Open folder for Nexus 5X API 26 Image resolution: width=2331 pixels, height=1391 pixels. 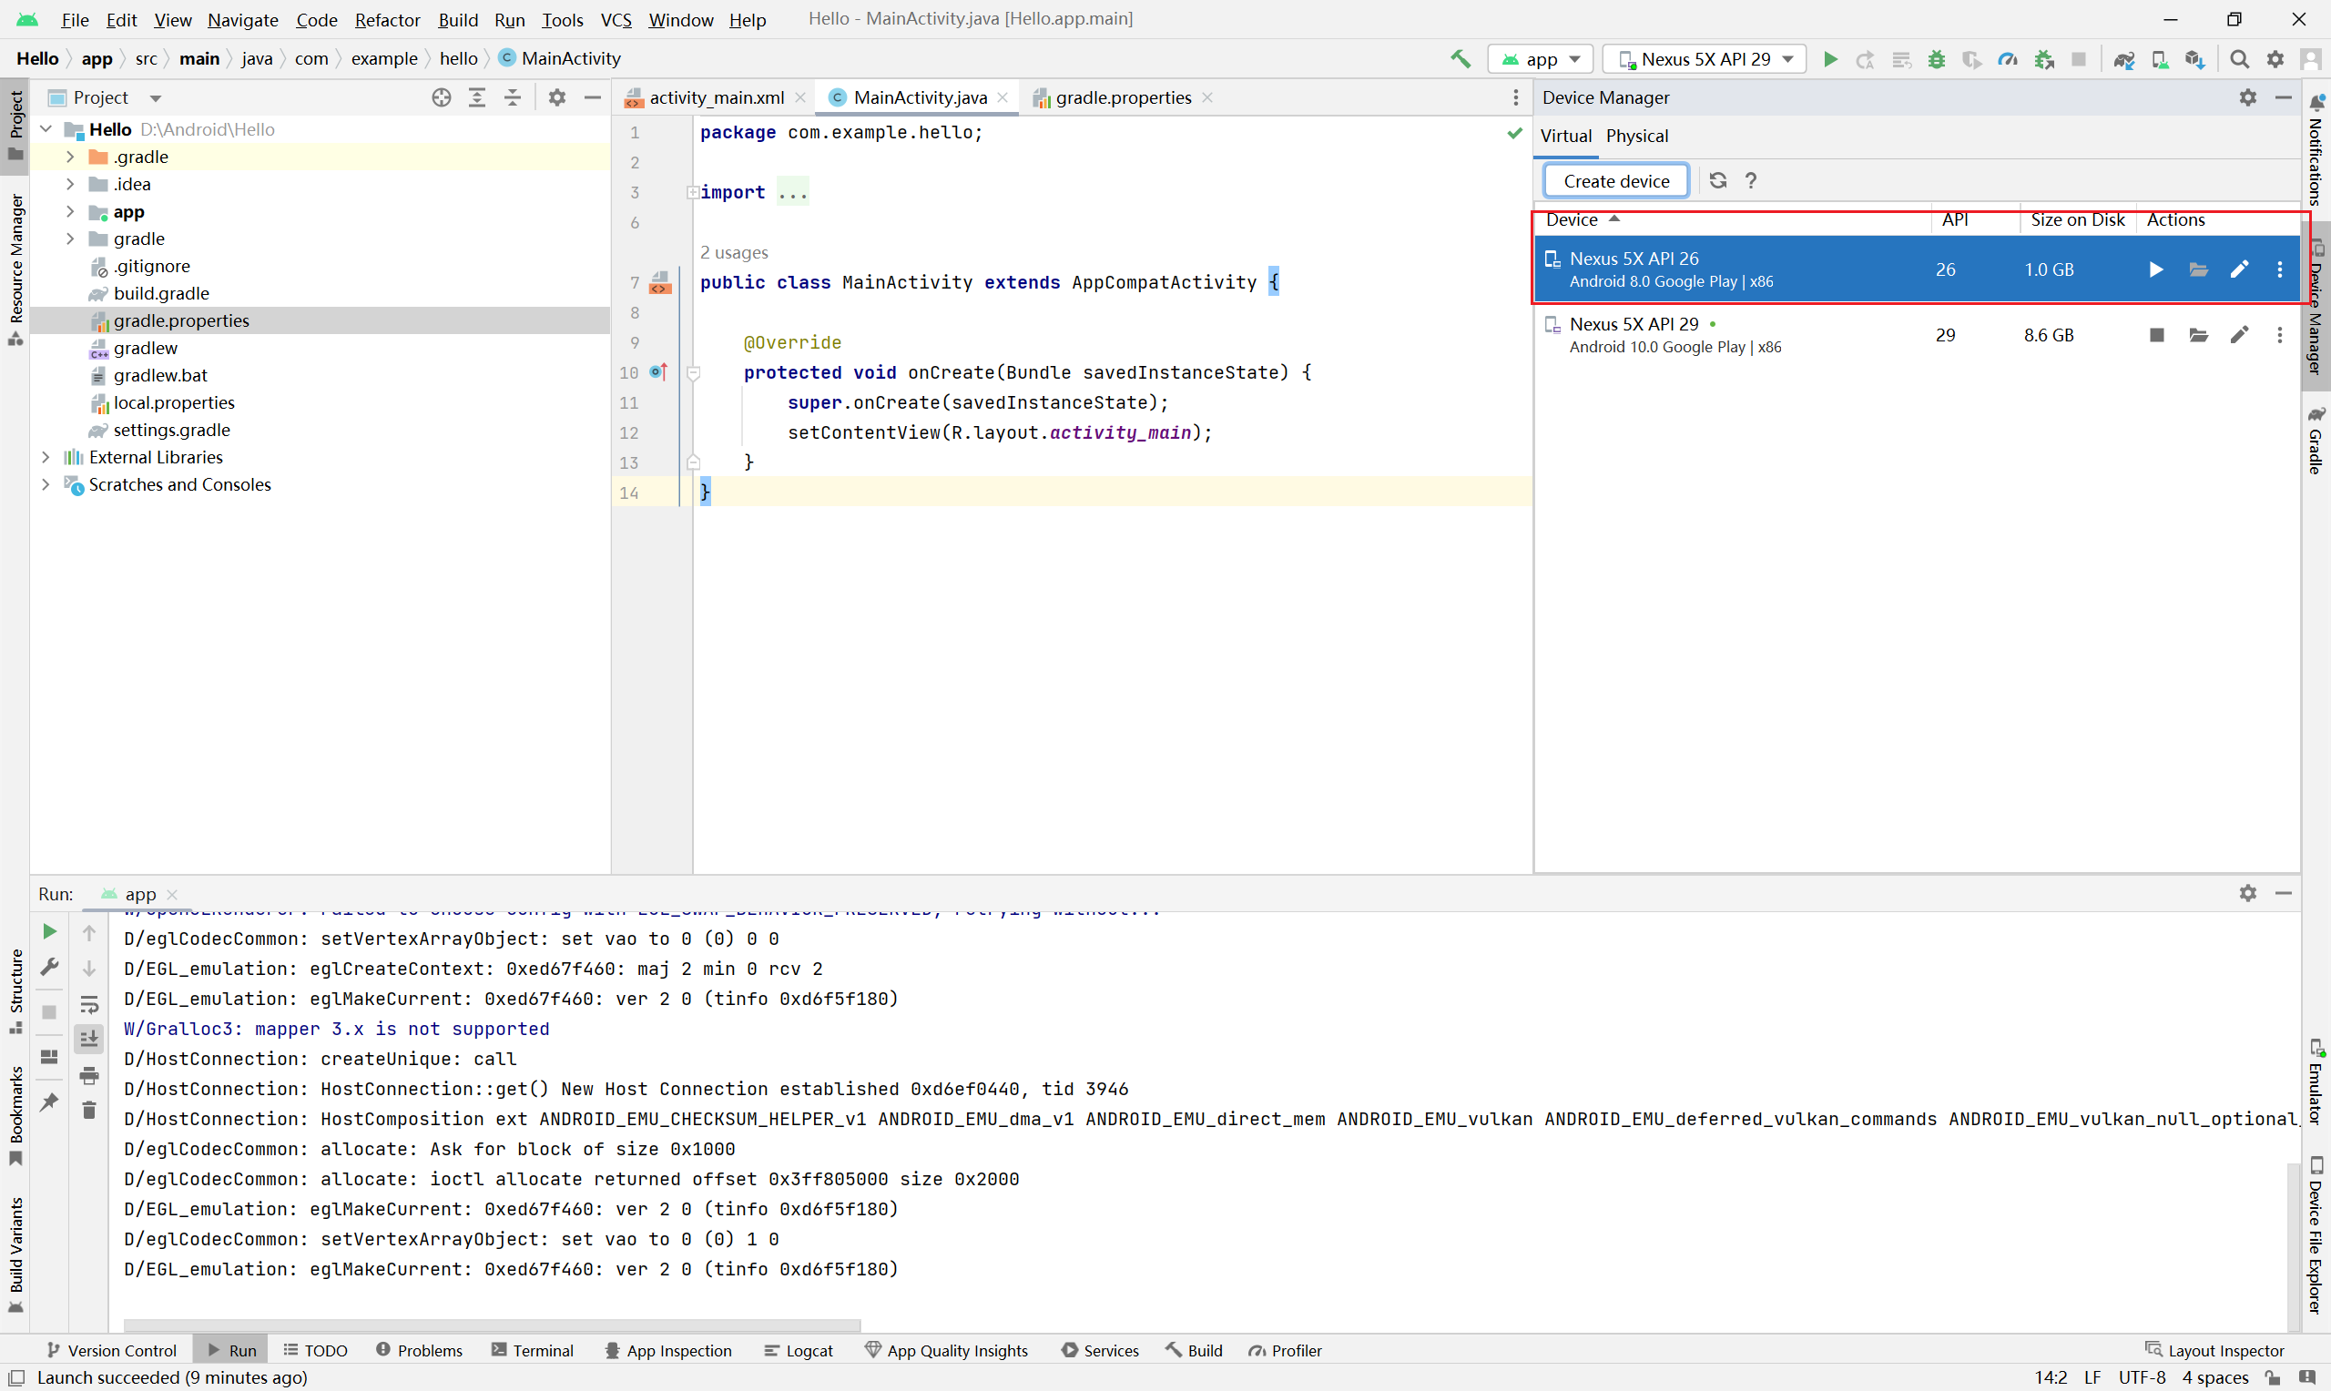point(2198,270)
